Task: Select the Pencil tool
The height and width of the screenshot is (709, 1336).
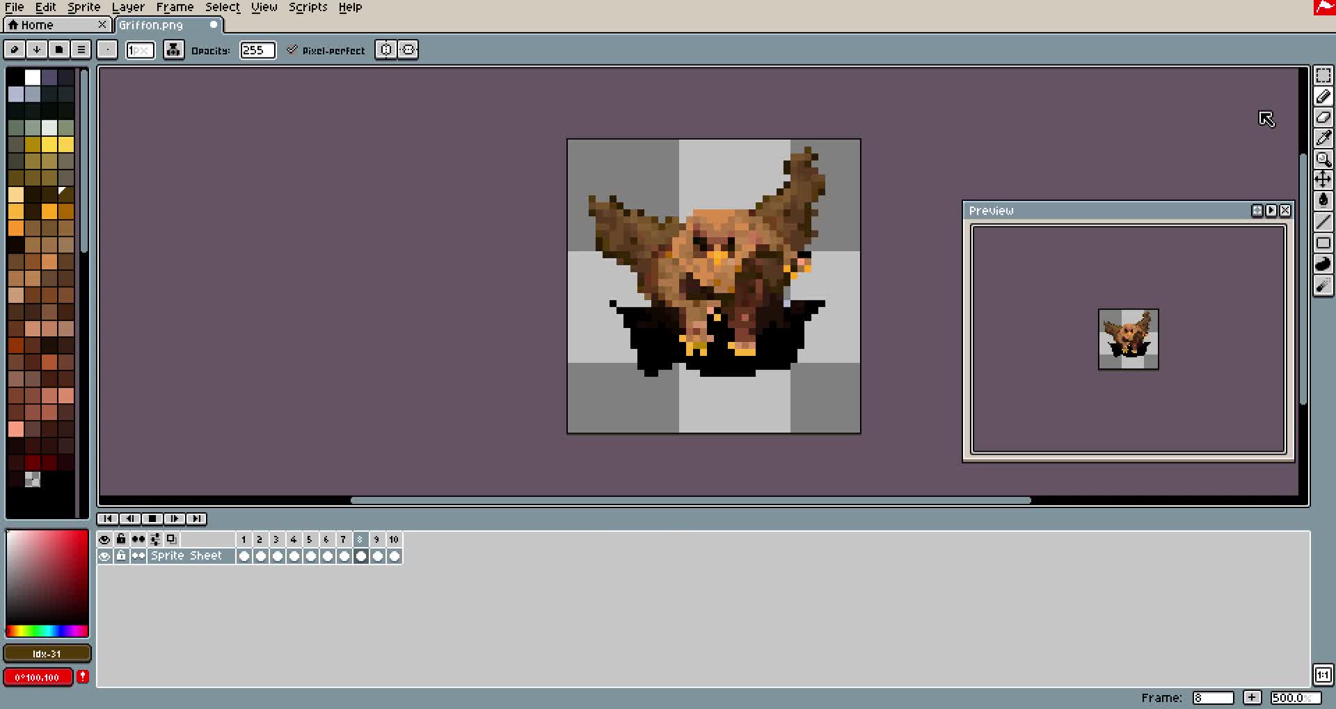Action: point(1324,97)
